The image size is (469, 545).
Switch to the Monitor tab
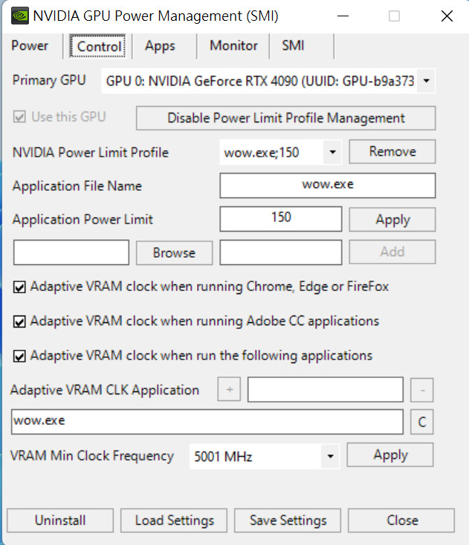[x=233, y=45]
